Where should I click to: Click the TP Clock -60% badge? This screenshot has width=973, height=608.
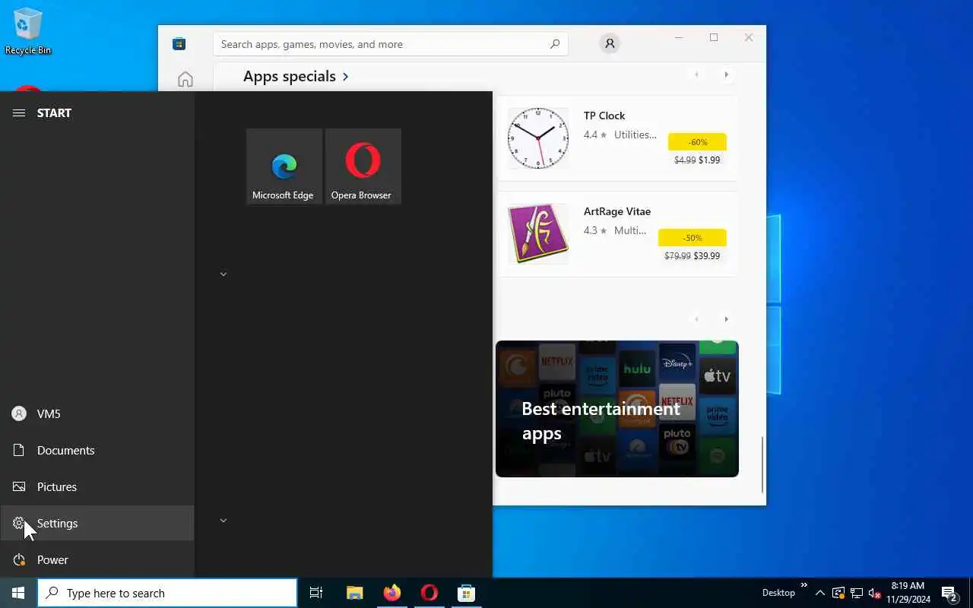click(697, 142)
